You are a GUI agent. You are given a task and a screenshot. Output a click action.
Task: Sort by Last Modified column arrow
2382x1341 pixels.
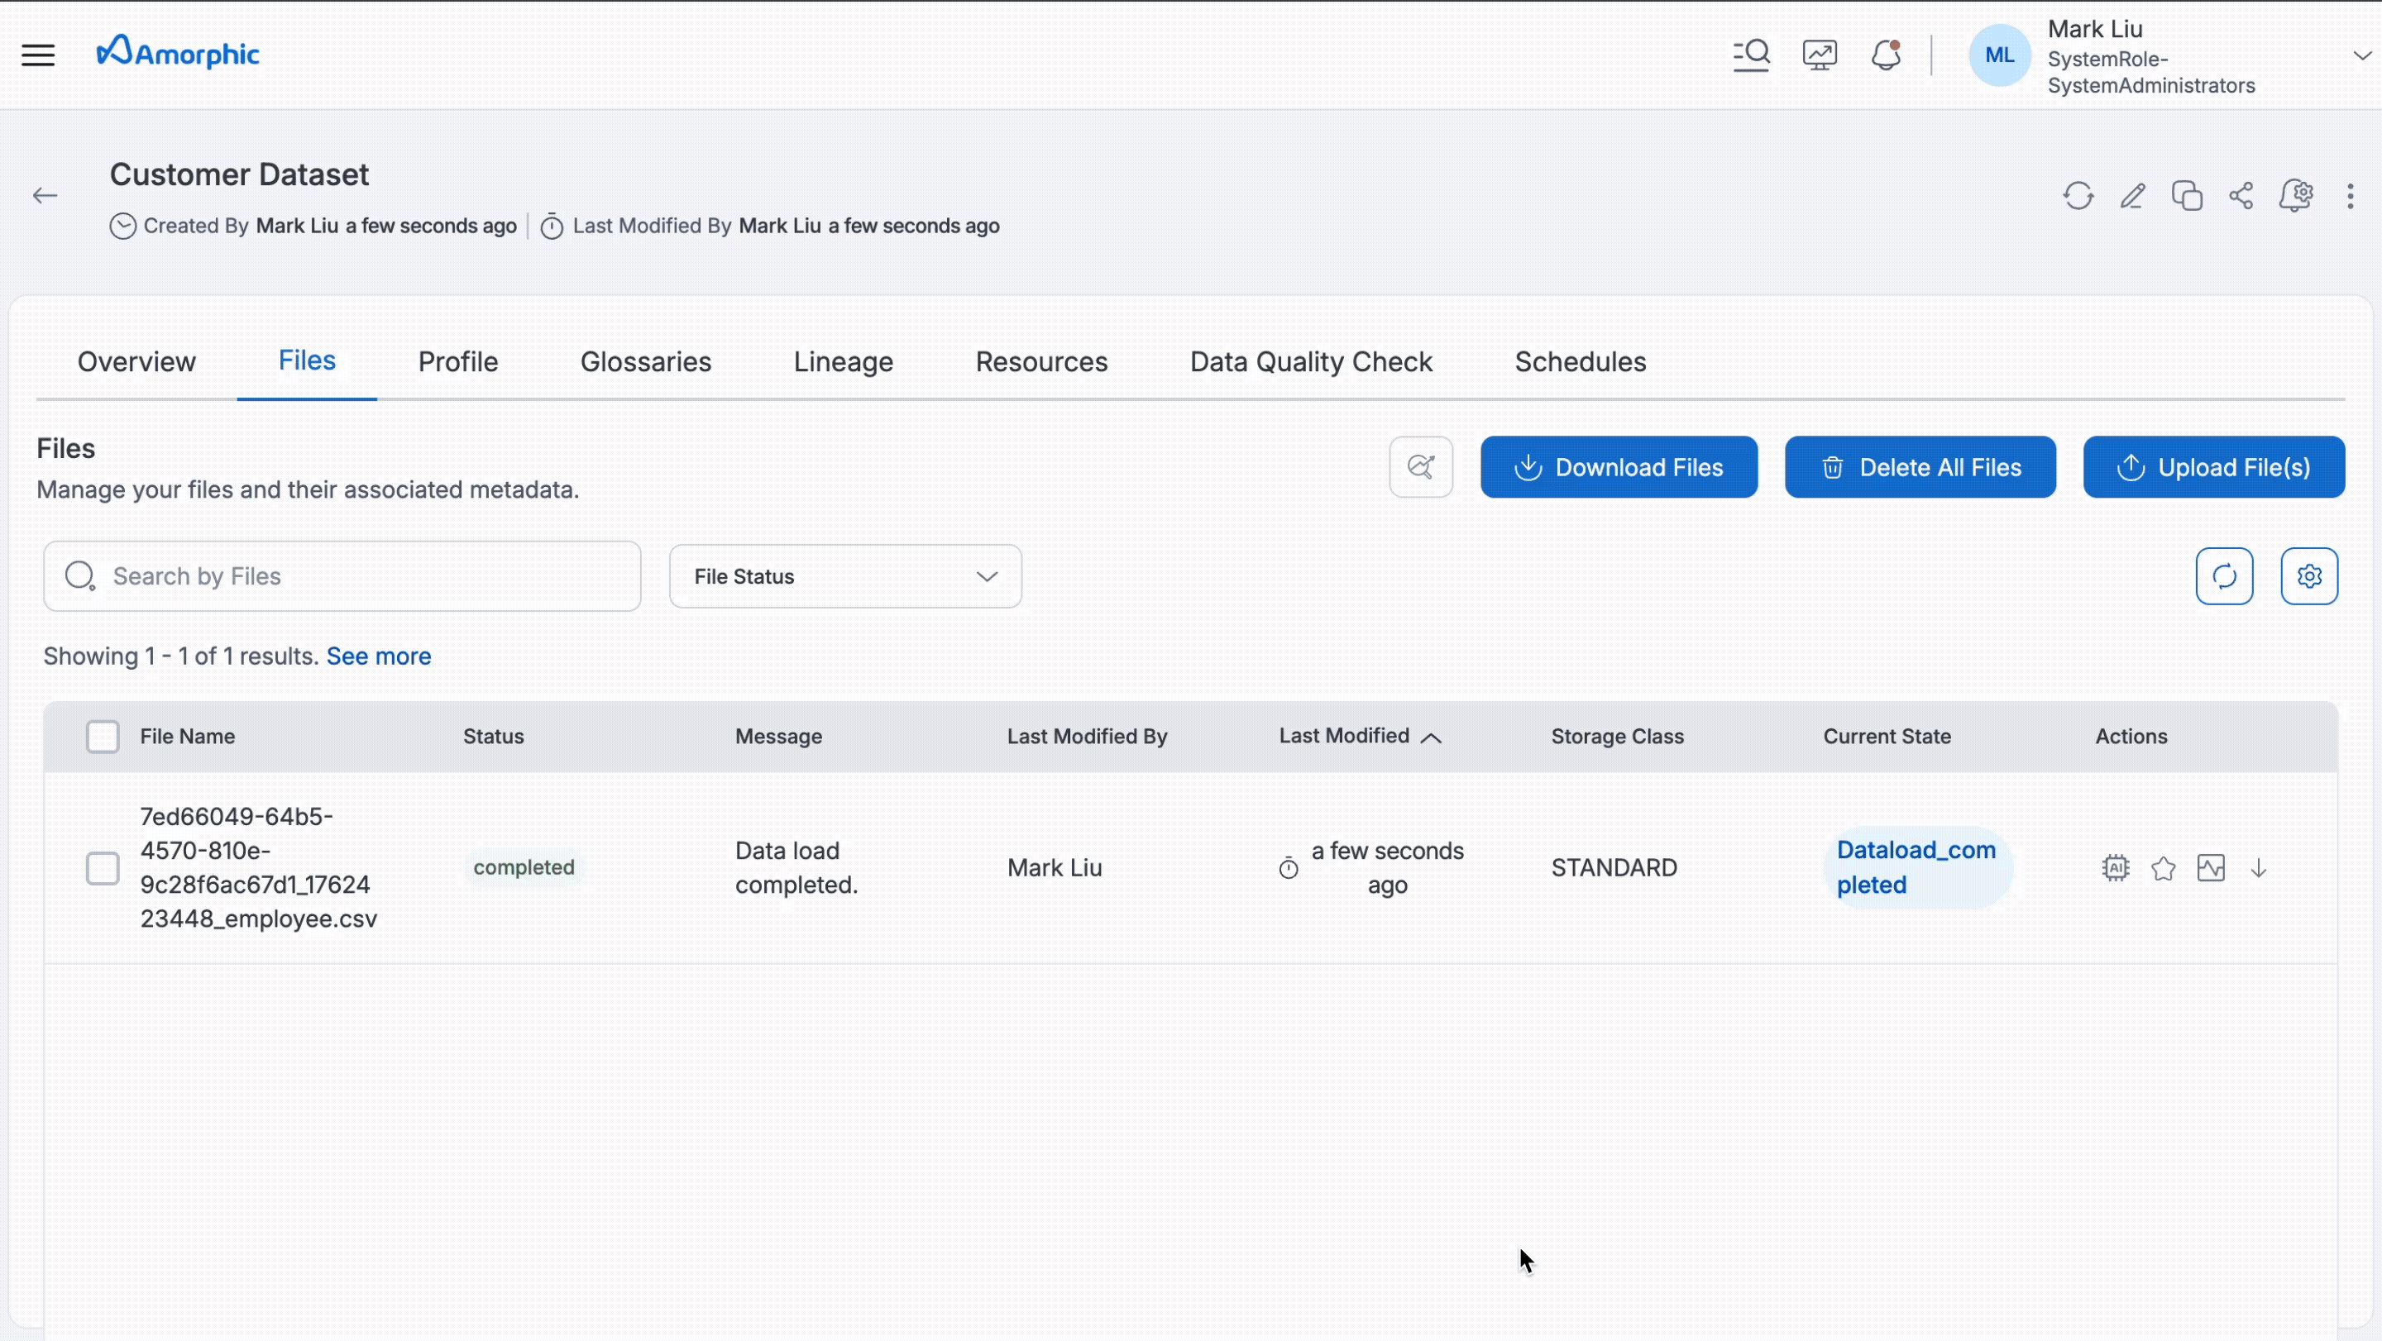(x=1431, y=737)
